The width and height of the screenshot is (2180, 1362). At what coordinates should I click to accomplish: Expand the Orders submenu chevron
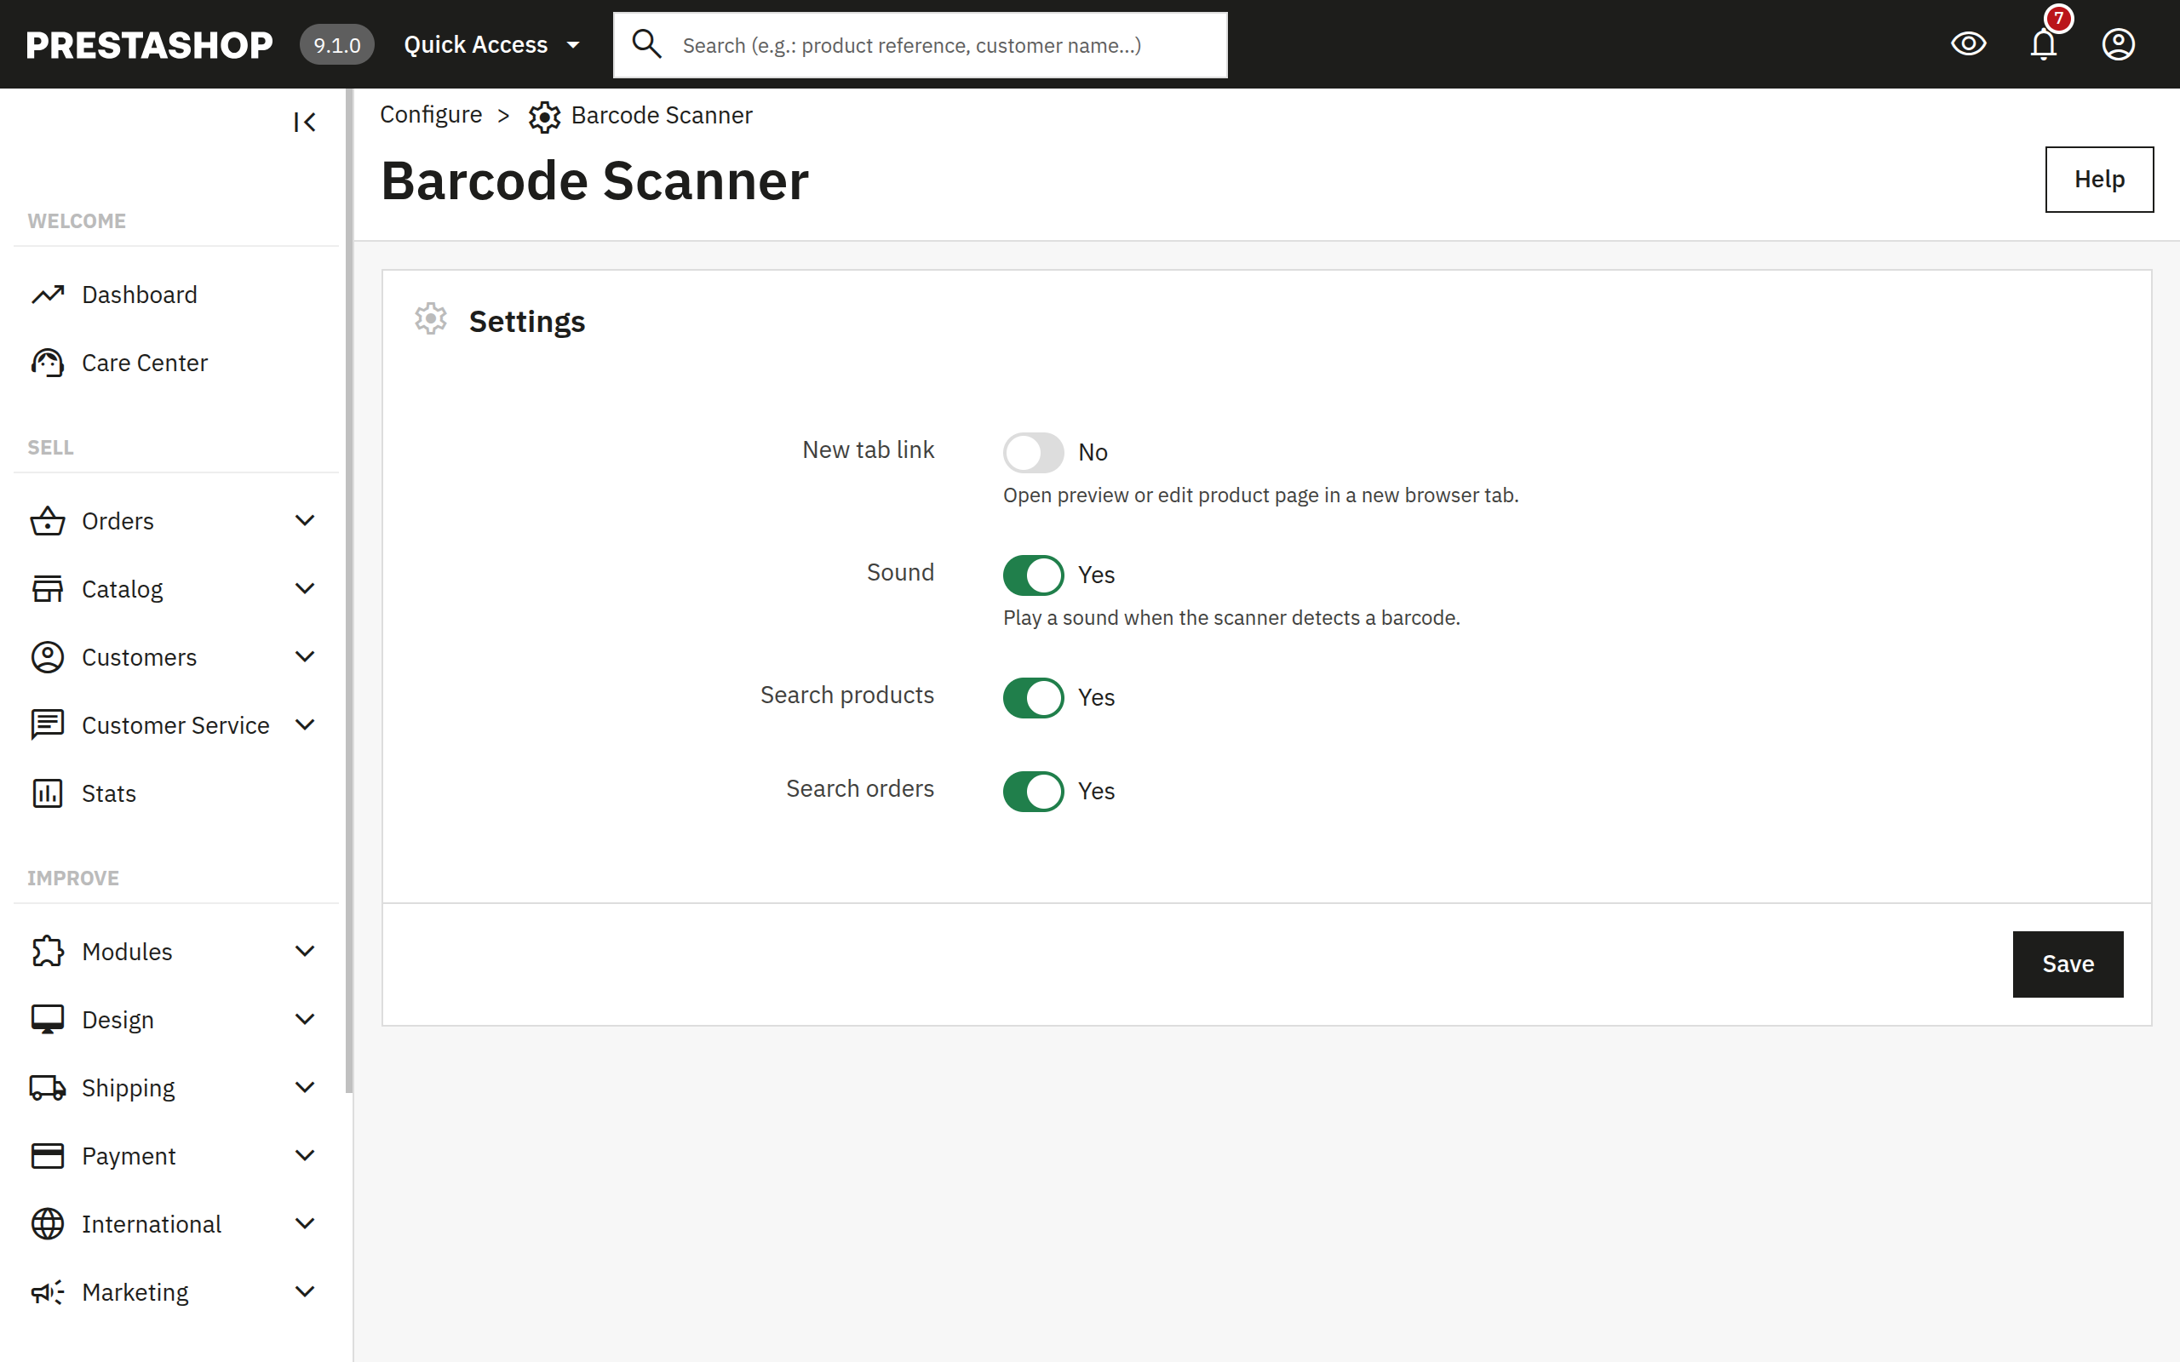[306, 521]
